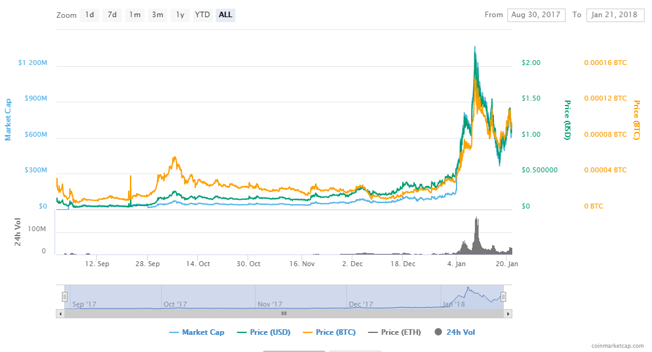The image size is (652, 352).
Task: Click the 12. Sep x-axis label
Action: tap(97, 264)
